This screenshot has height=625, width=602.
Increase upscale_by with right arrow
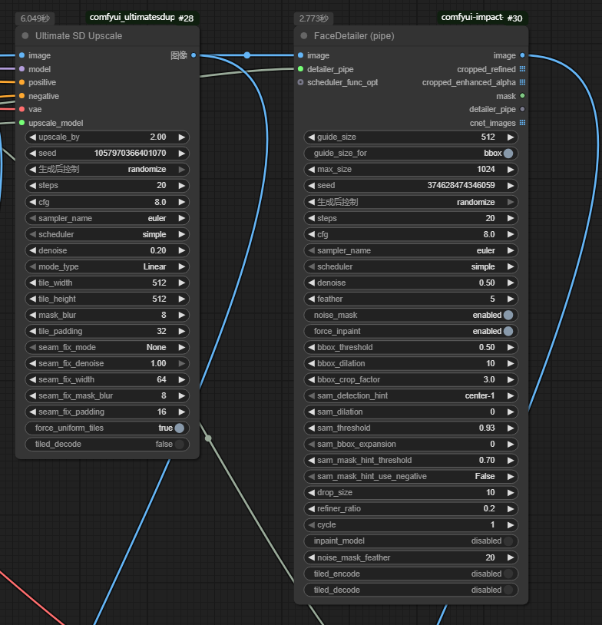[x=182, y=137]
